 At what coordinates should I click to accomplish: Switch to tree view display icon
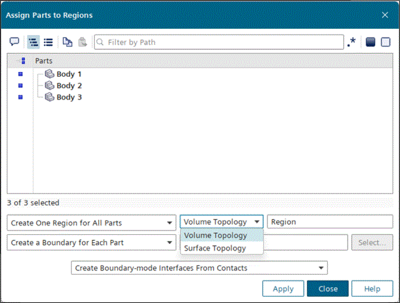tap(33, 42)
